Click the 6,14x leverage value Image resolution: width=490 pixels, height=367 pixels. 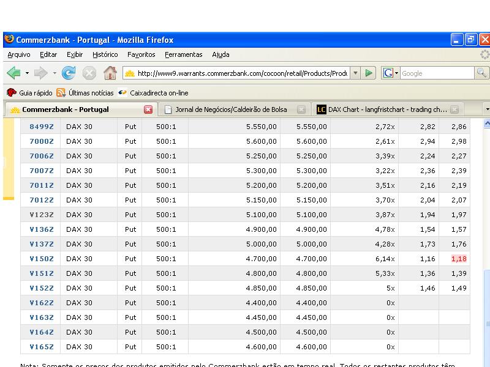(x=385, y=259)
